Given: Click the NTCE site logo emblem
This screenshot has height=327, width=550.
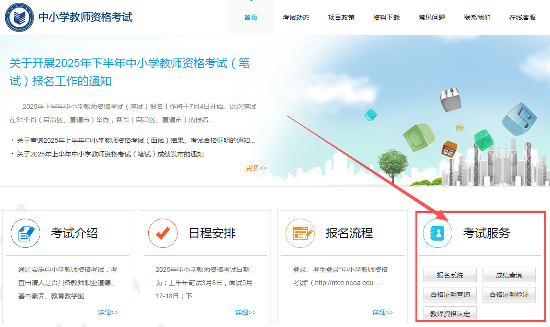Looking at the screenshot, I should 19,17.
